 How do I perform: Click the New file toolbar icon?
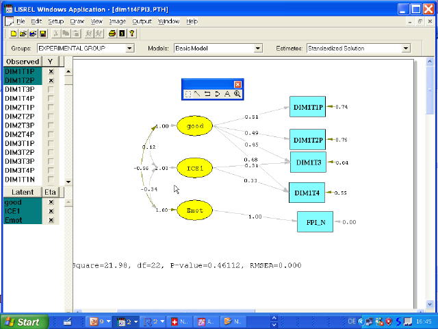pos(14,33)
